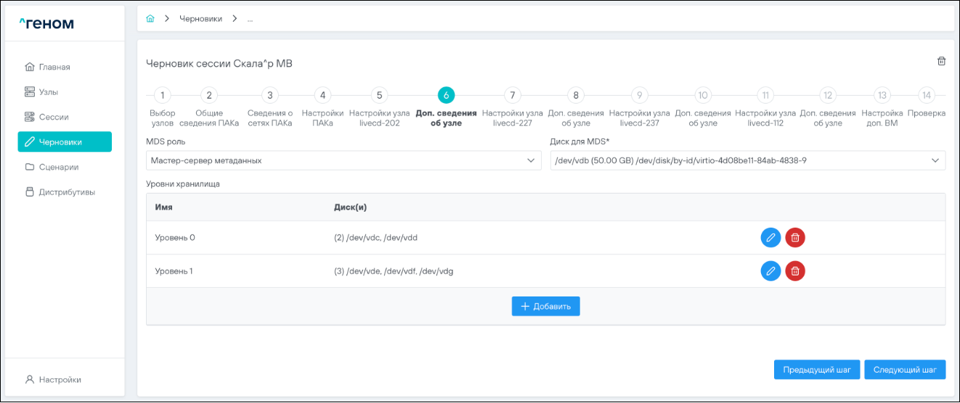The image size is (960, 403).
Task: Go to Узлы in the sidebar
Action: pyautogui.click(x=49, y=92)
